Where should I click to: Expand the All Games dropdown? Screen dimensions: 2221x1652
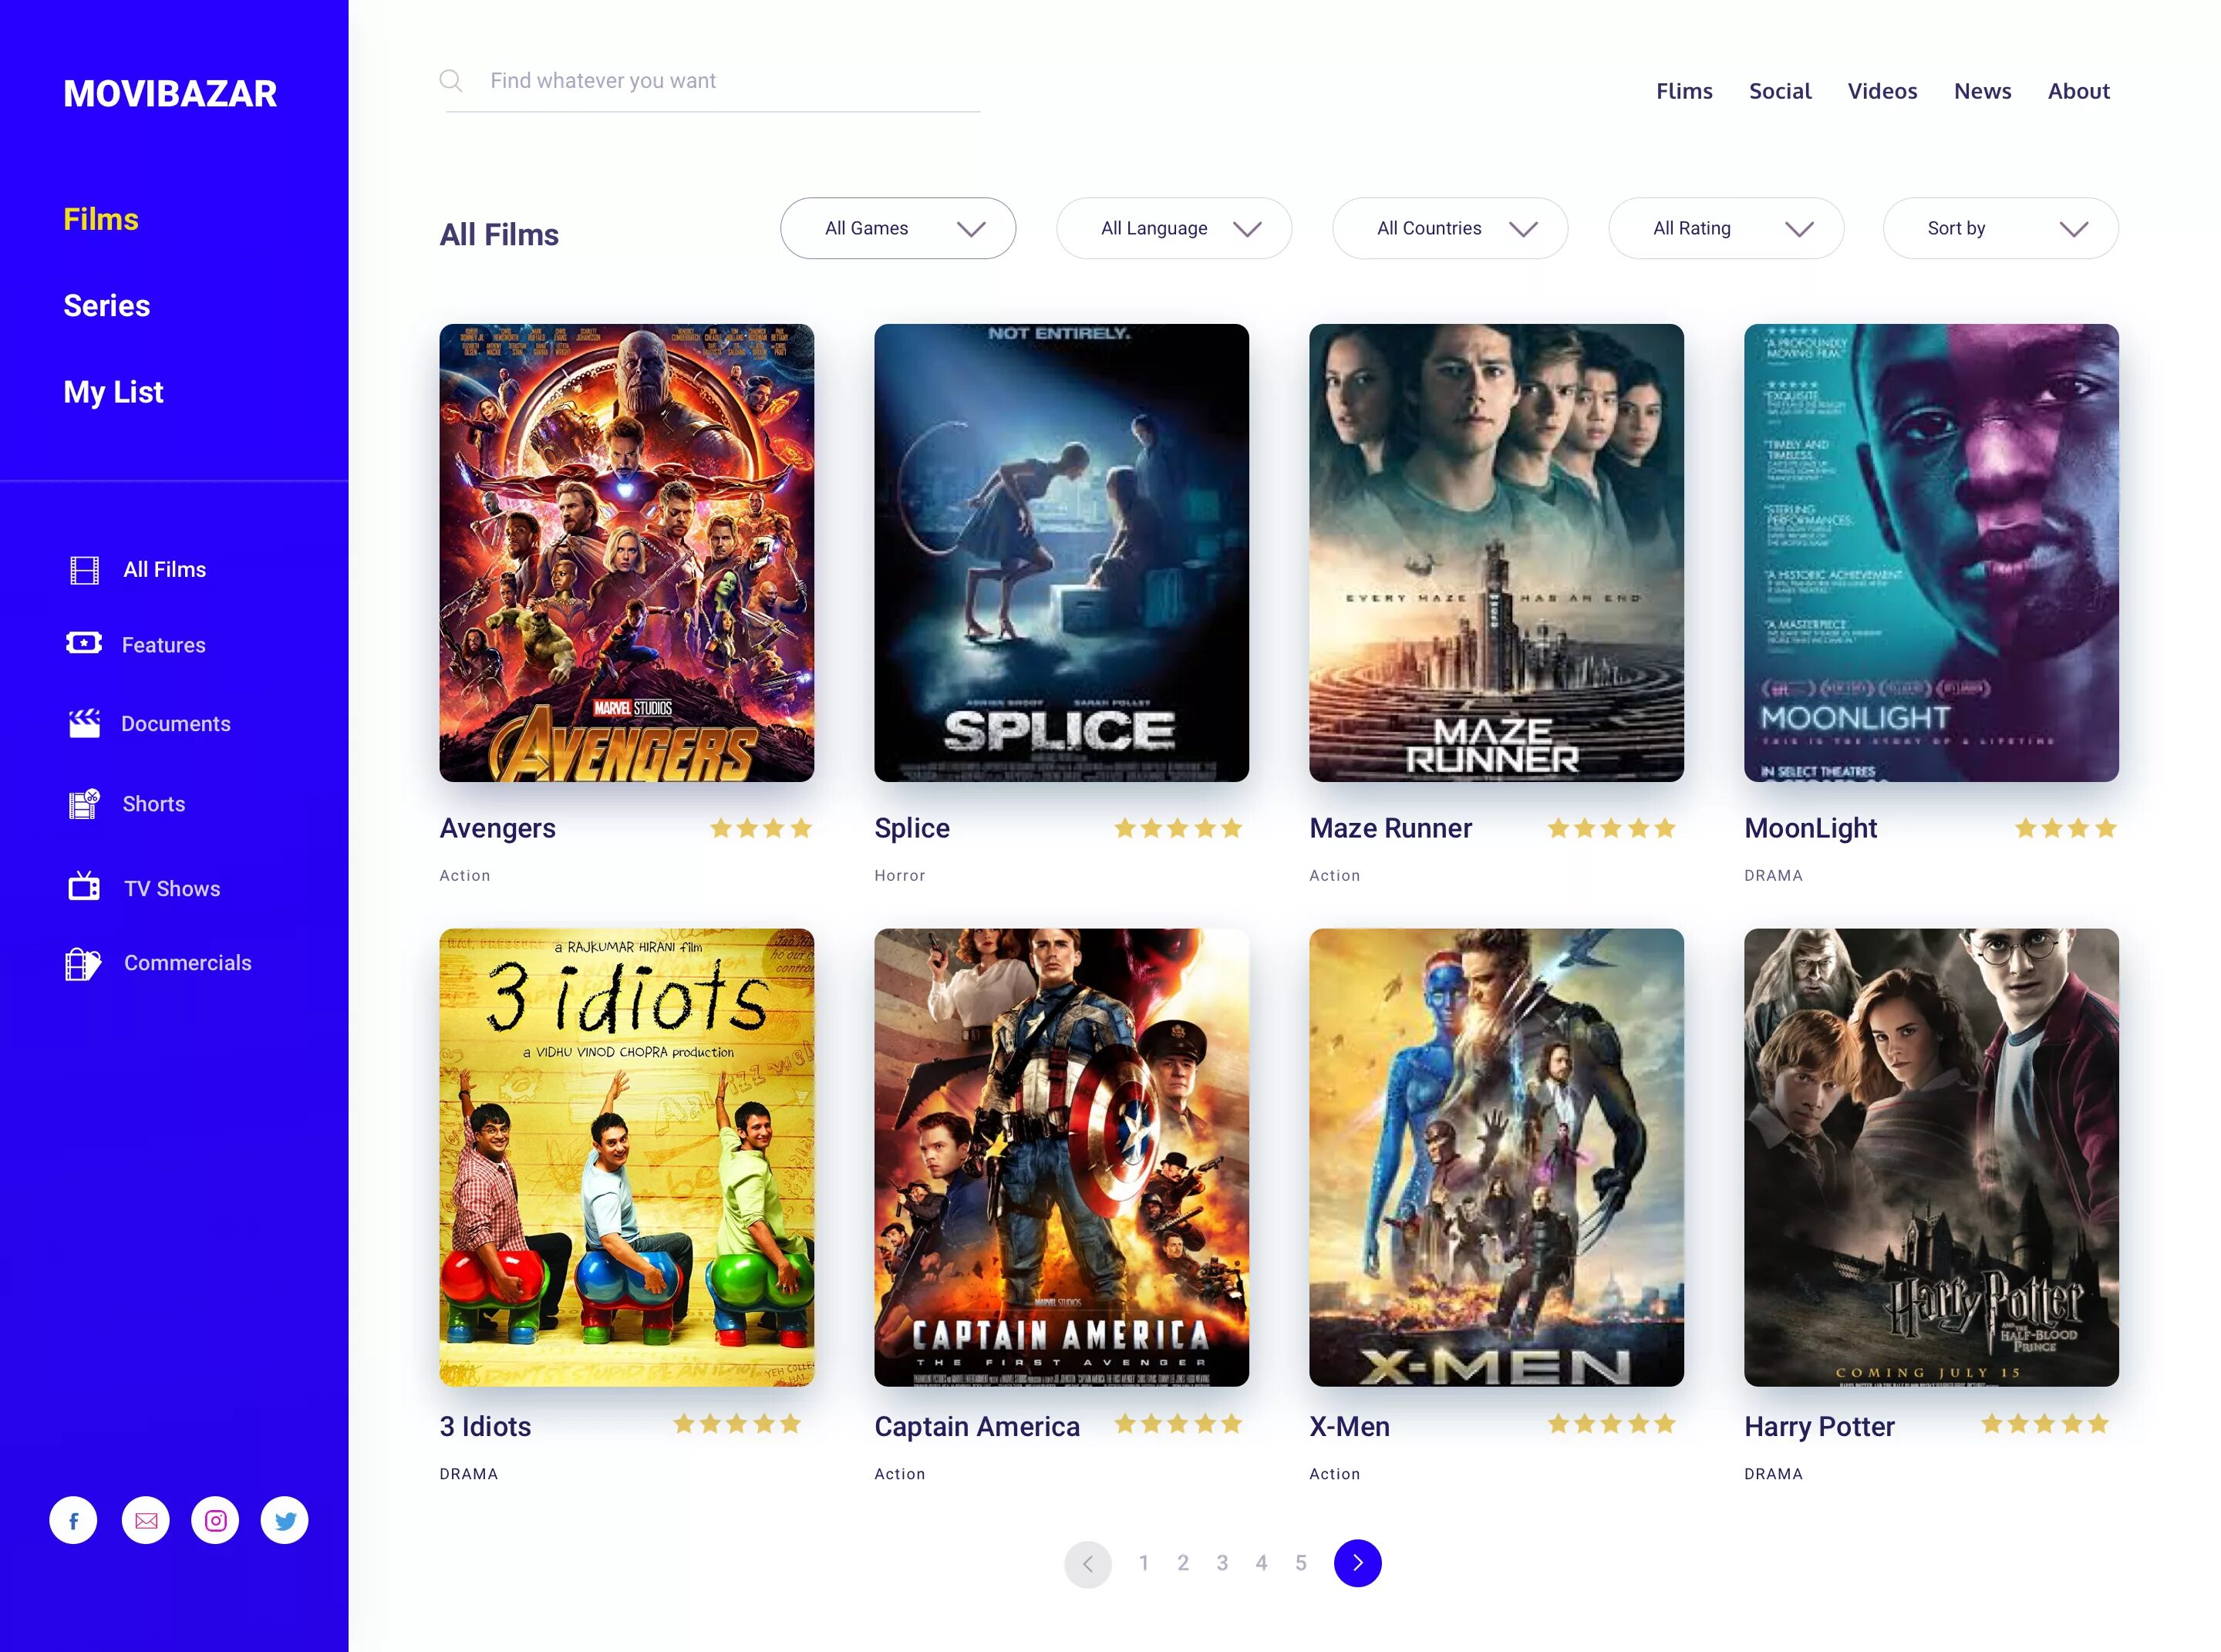click(x=898, y=228)
